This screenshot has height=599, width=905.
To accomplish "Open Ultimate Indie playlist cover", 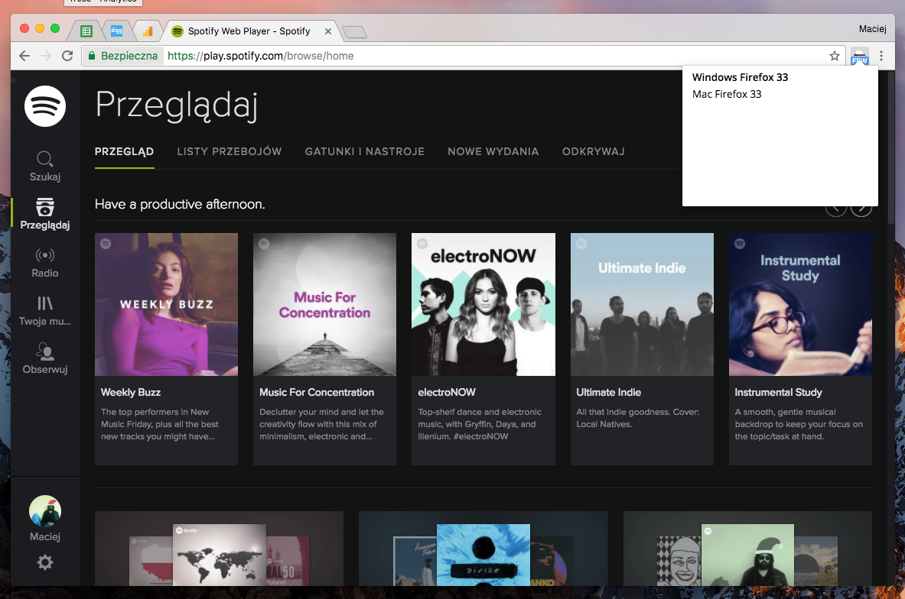I will (x=642, y=304).
